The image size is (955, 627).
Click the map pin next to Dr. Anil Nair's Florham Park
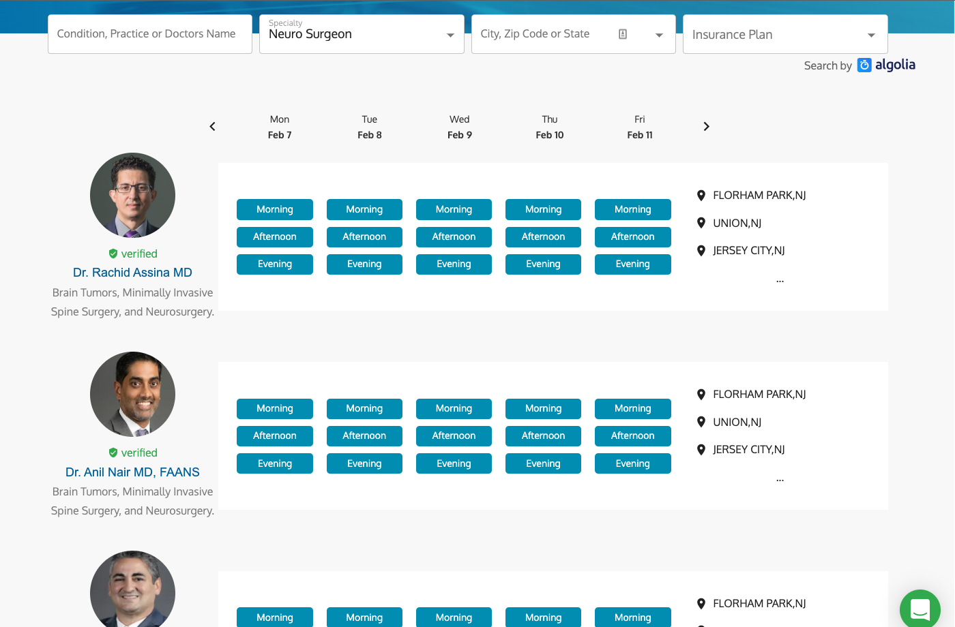(701, 395)
